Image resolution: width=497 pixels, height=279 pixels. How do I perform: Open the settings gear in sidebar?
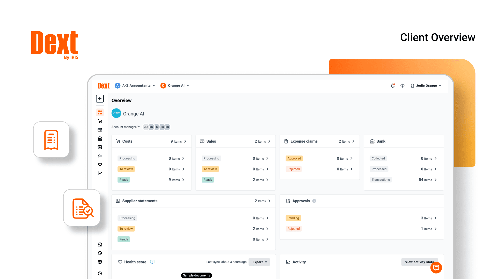[x=100, y=262]
